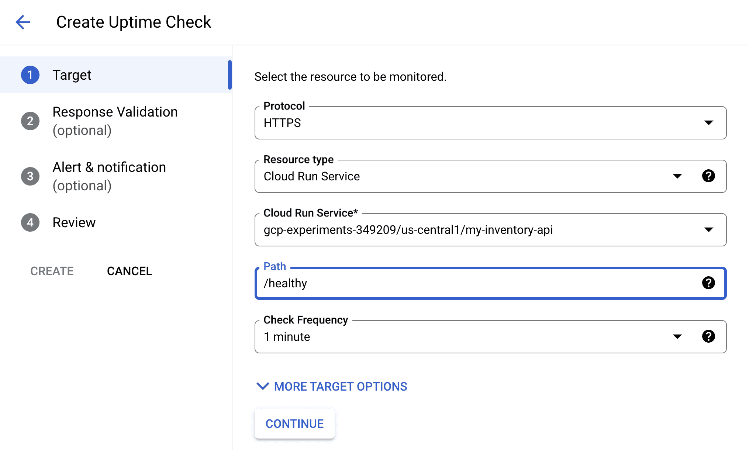Cancel the uptime check creation
This screenshot has width=749, height=450.
point(129,271)
